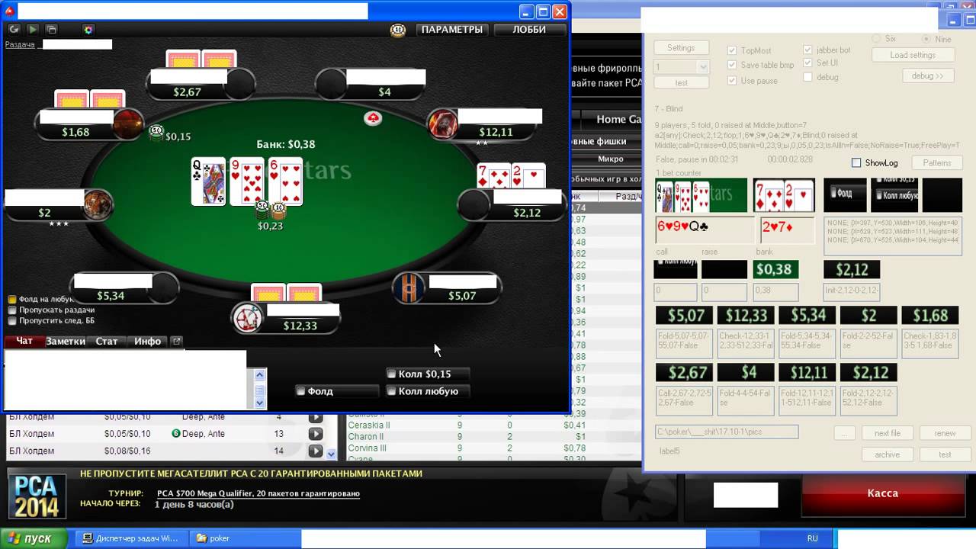
Task: Click the next file button
Action: 888,433
